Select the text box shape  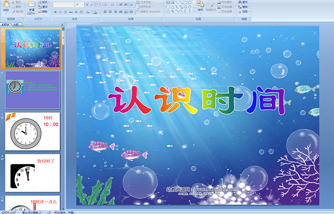(168, 2)
